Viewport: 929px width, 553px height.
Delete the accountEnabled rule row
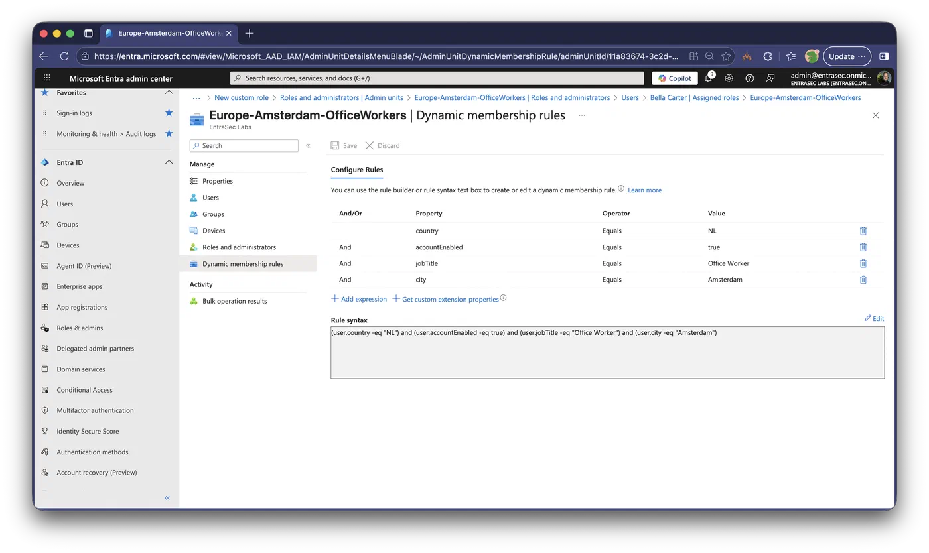click(863, 247)
